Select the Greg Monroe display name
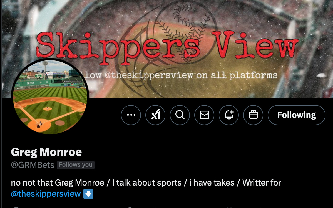Image resolution: width=333 pixels, height=208 pixels. tap(46, 152)
